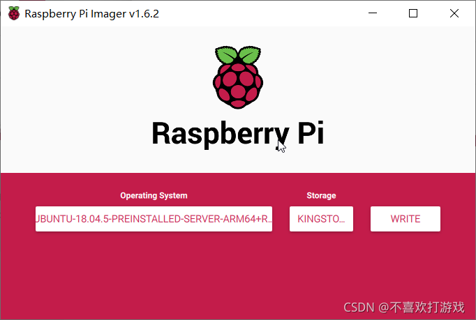Click the red berry body of the logo

click(x=238, y=86)
